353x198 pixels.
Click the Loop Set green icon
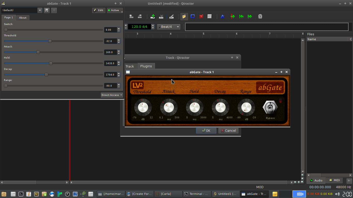pyautogui.click(x=241, y=16)
